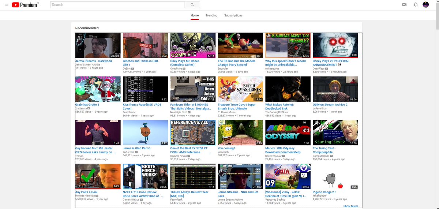Open Boney Plays 2019 SPECIAL ANNOUNCEMENT title

[331, 63]
